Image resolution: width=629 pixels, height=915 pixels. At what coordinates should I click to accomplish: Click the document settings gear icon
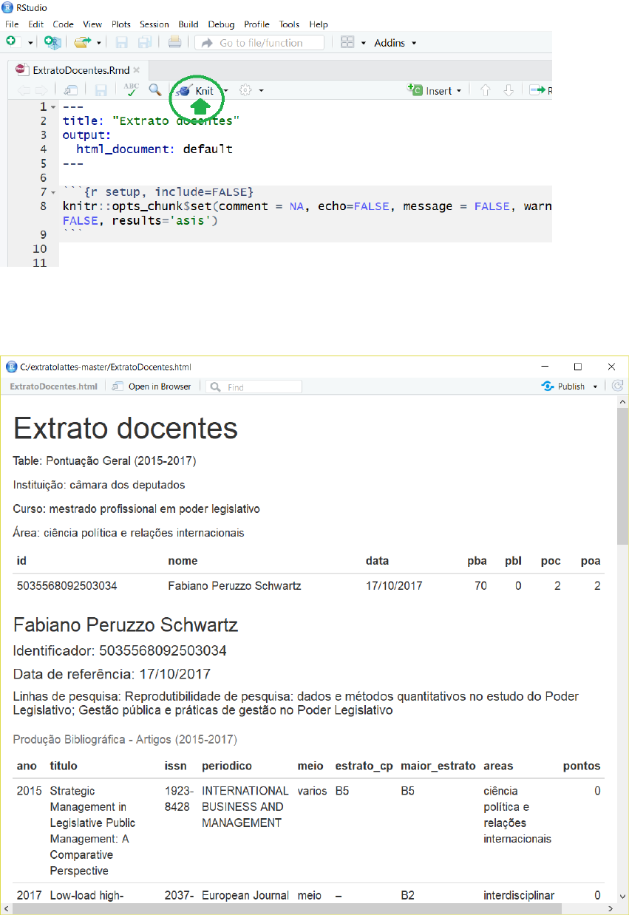246,91
